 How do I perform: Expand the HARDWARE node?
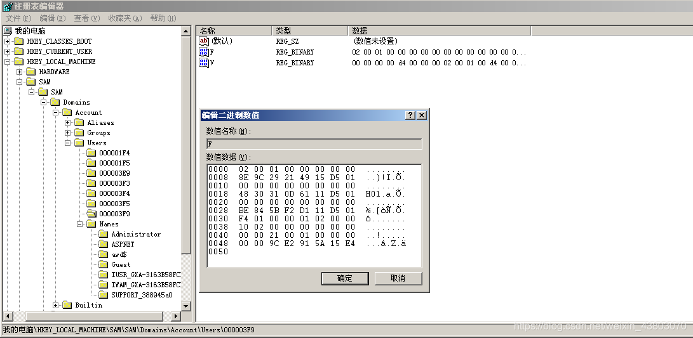tap(20, 72)
